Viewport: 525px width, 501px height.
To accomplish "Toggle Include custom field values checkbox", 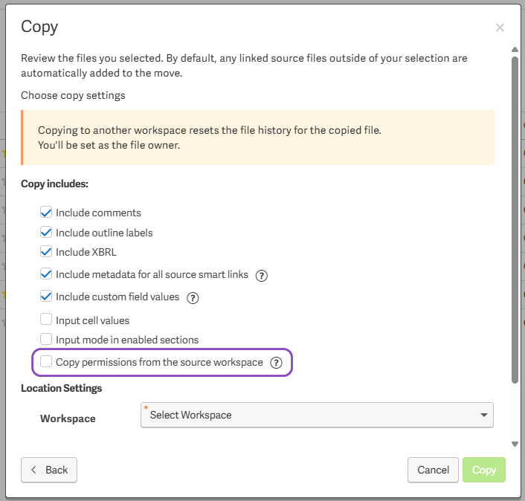I will [x=46, y=297].
